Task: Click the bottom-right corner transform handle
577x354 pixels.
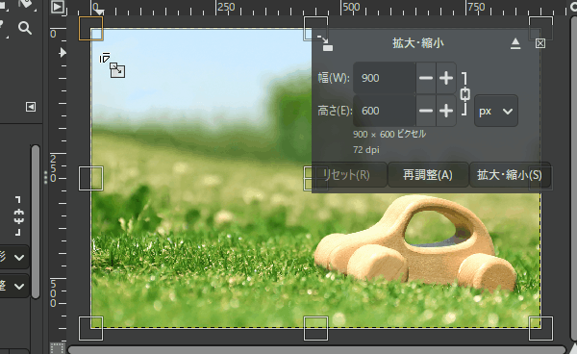Action: click(x=540, y=328)
